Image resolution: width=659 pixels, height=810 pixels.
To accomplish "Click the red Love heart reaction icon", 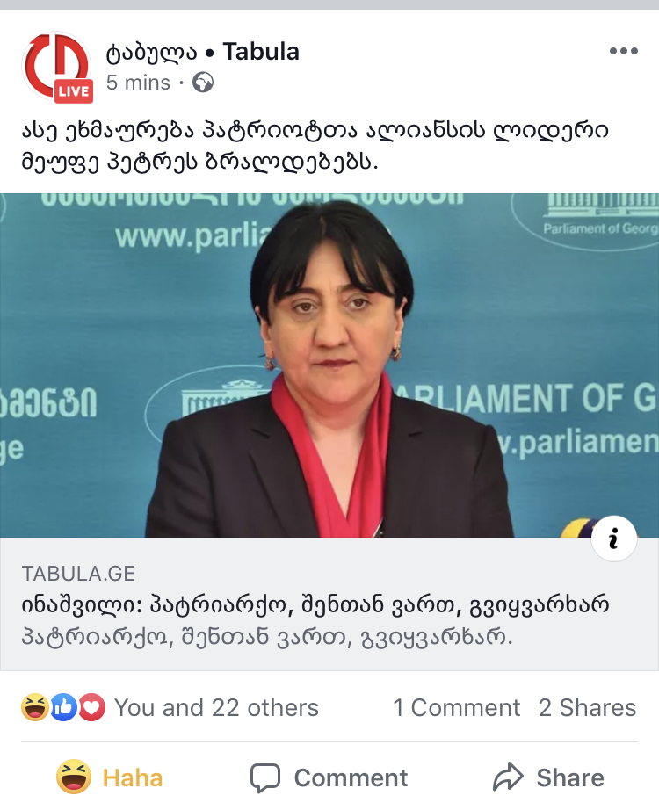I will (92, 707).
